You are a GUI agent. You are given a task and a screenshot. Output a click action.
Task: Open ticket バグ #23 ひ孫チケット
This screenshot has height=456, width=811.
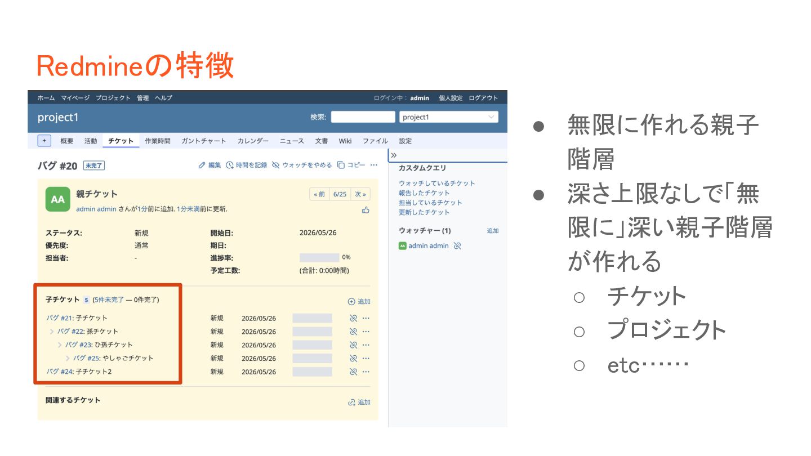click(x=78, y=345)
